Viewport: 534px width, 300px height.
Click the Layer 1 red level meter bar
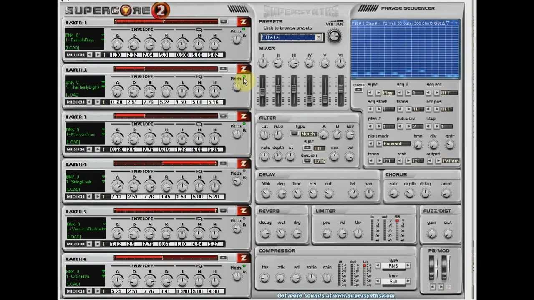pos(166,22)
